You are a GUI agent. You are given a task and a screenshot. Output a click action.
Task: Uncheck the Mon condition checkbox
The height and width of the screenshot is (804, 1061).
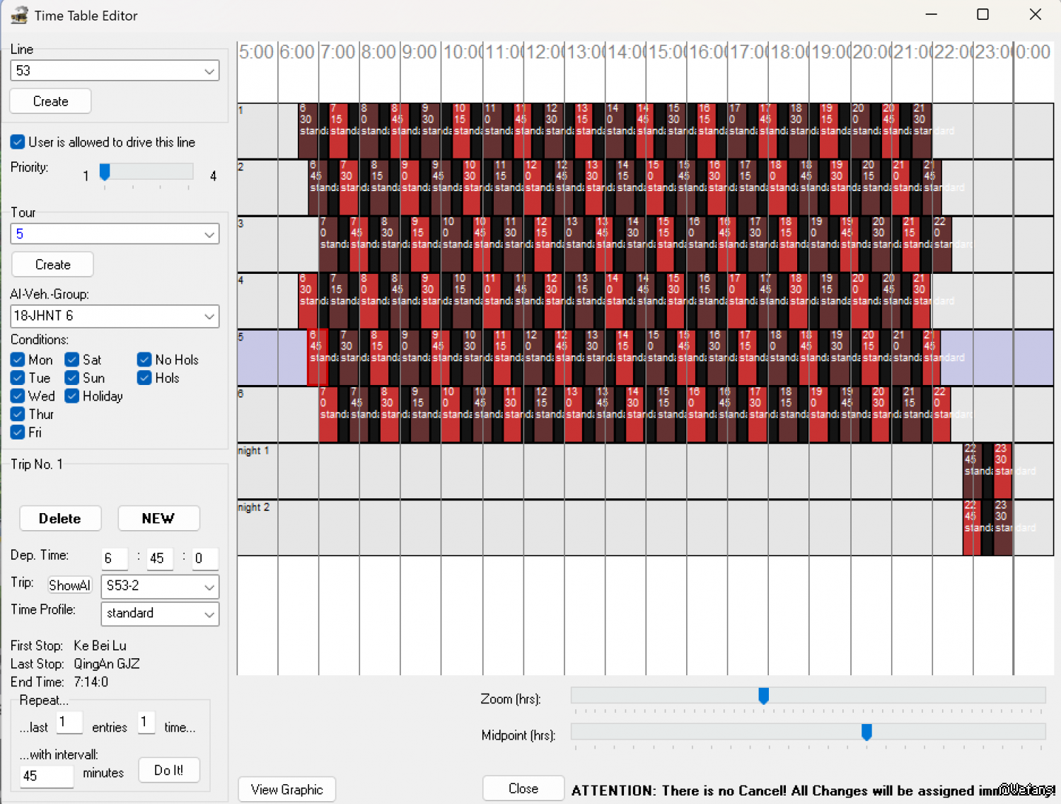18,360
